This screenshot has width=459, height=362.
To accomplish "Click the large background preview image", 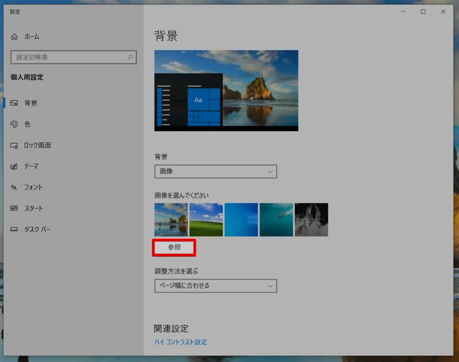I will click(226, 90).
